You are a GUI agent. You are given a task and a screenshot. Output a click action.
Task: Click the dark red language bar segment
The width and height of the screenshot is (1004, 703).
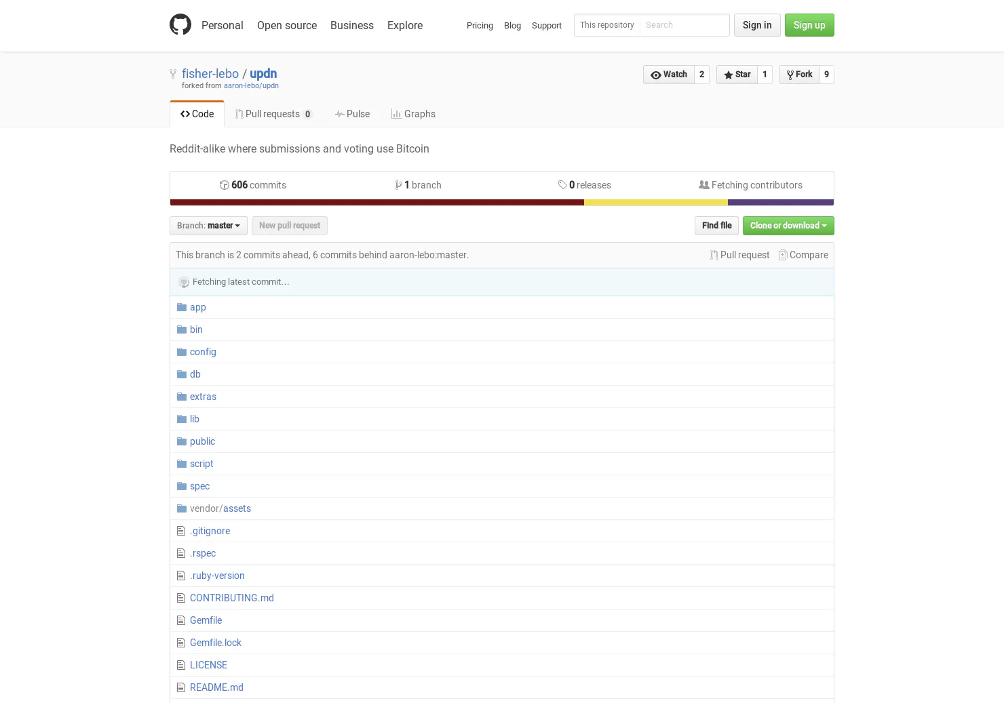coord(377,202)
